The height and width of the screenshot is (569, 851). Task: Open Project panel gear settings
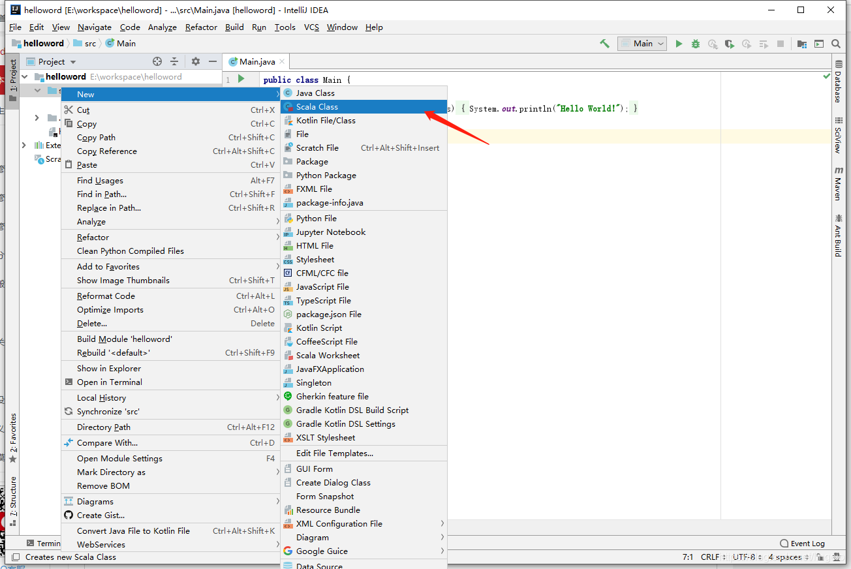pyautogui.click(x=196, y=61)
